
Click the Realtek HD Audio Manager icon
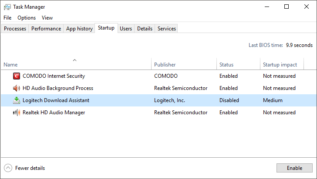click(x=17, y=113)
